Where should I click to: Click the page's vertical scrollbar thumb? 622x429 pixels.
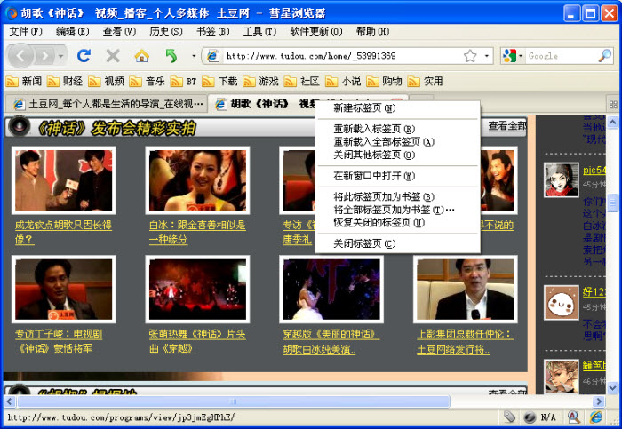click(613, 203)
